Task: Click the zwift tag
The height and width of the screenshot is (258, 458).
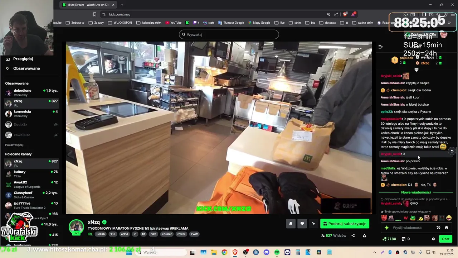Action: (x=194, y=234)
